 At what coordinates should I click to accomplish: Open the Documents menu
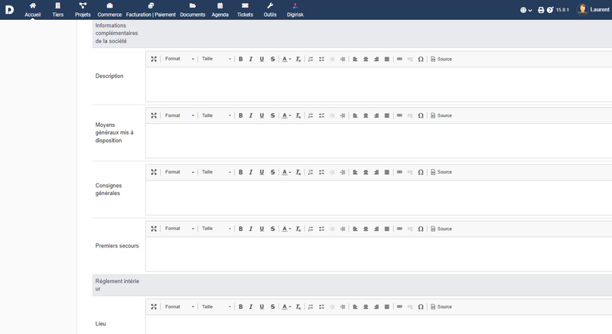click(193, 10)
